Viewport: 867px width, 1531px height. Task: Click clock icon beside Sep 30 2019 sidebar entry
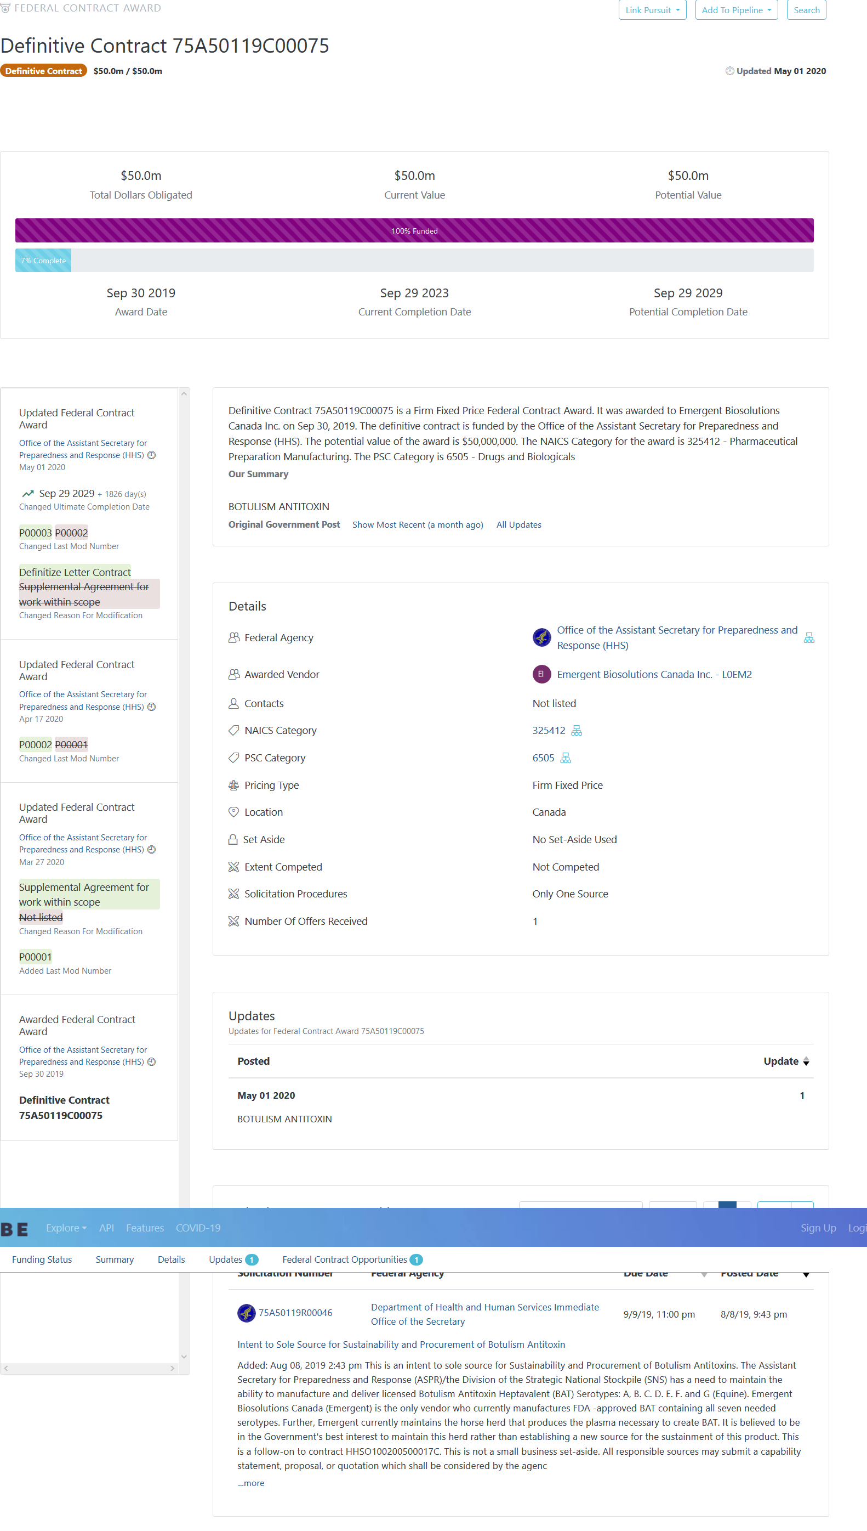pos(152,1062)
